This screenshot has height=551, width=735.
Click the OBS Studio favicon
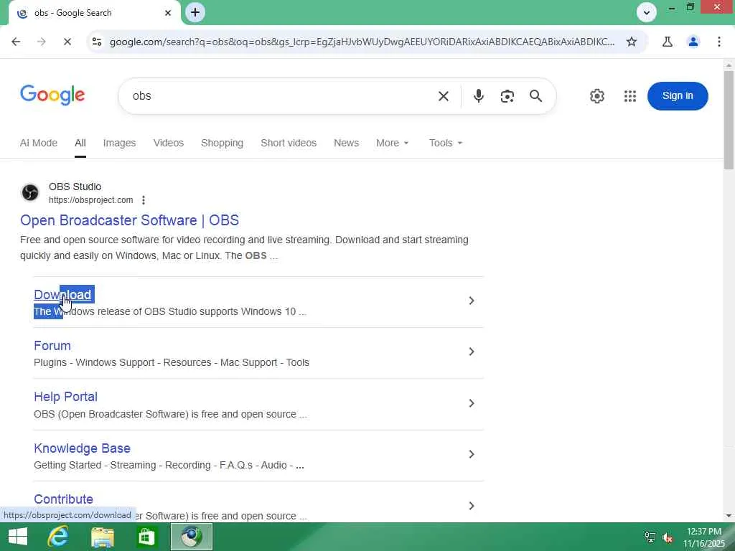point(30,192)
